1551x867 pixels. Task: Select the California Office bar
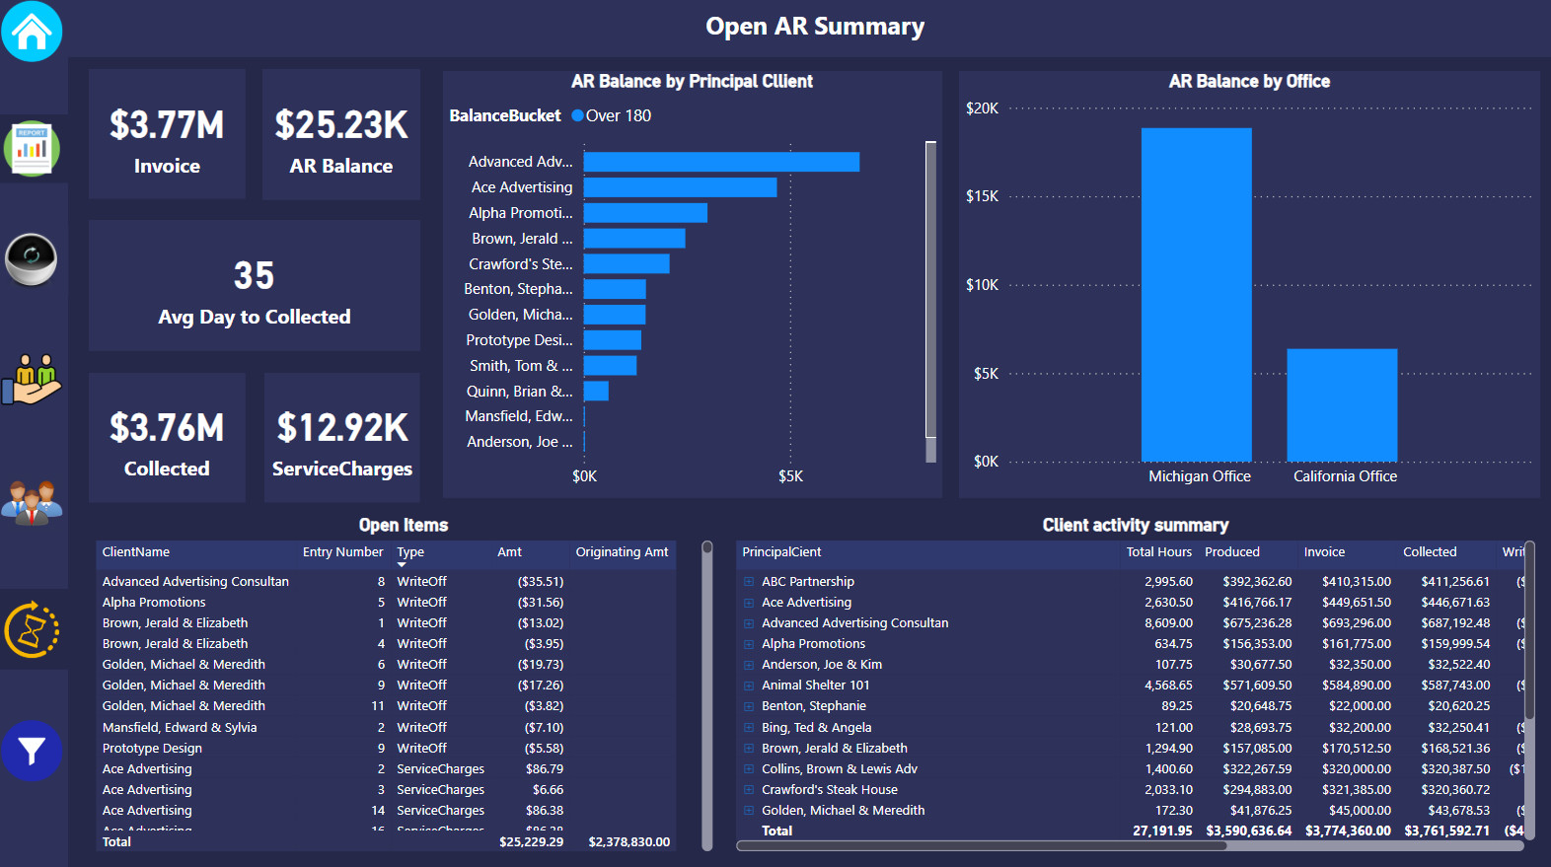[1342, 404]
